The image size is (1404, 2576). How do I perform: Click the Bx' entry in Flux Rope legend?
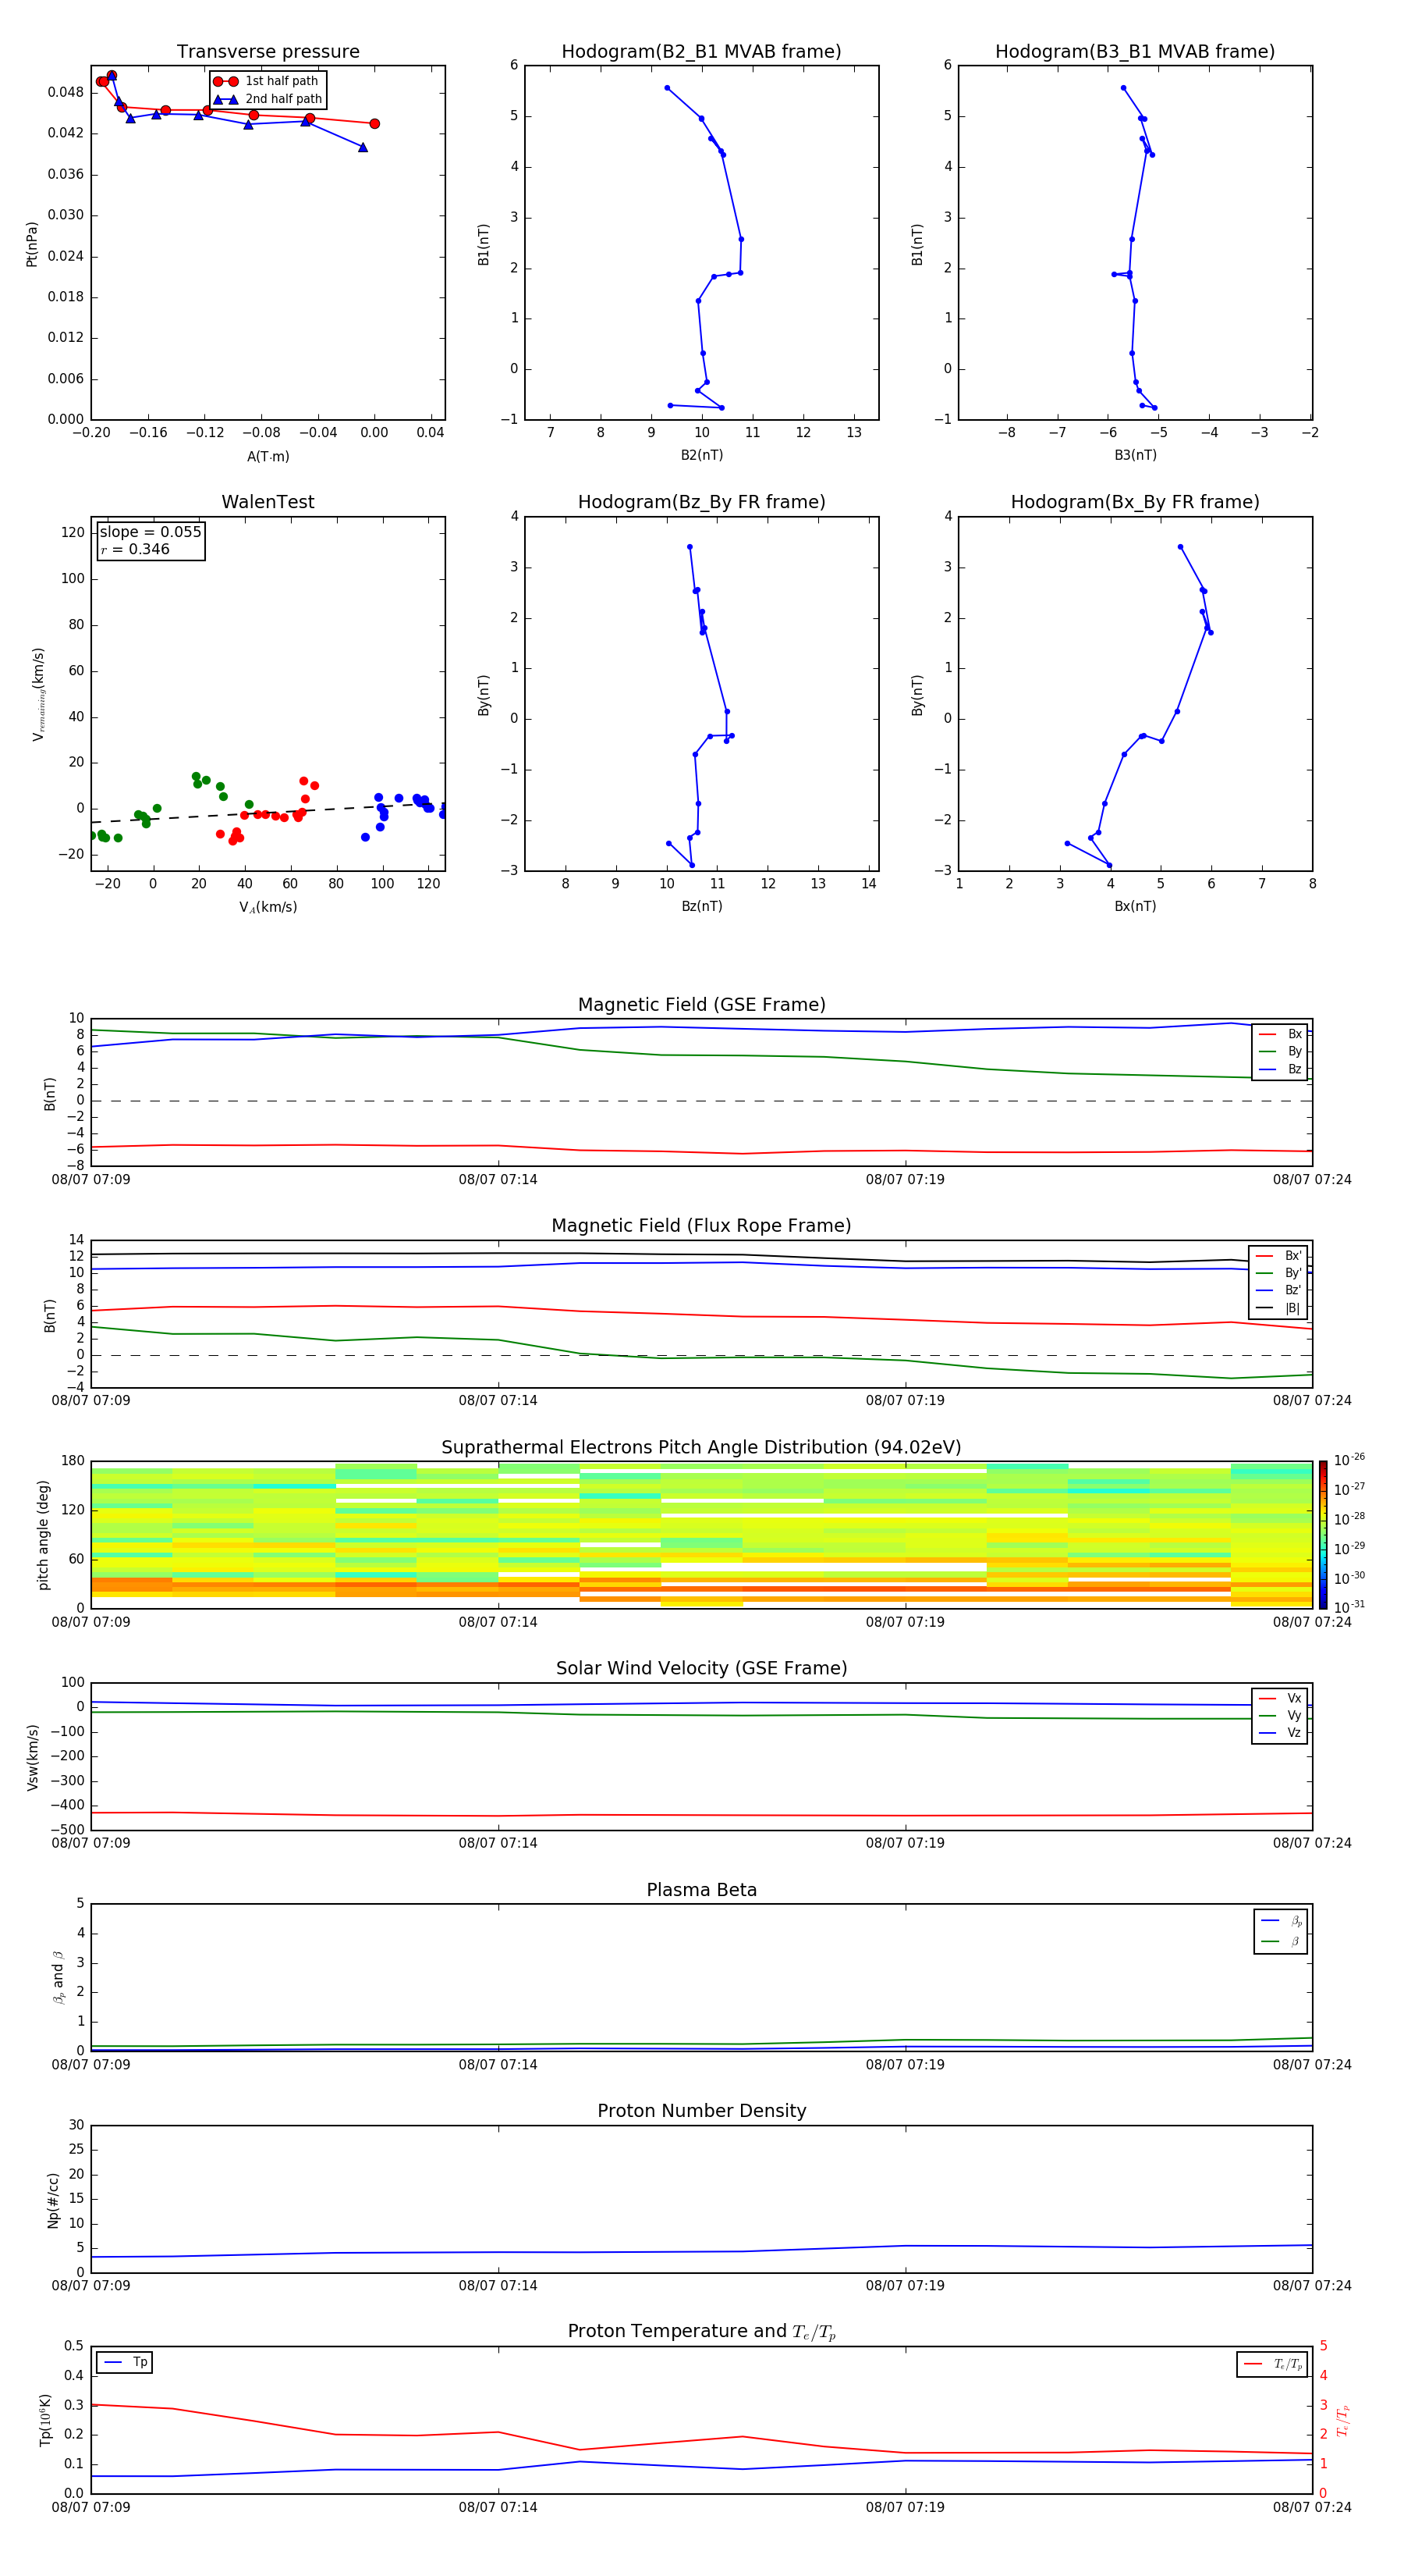1279,1256
